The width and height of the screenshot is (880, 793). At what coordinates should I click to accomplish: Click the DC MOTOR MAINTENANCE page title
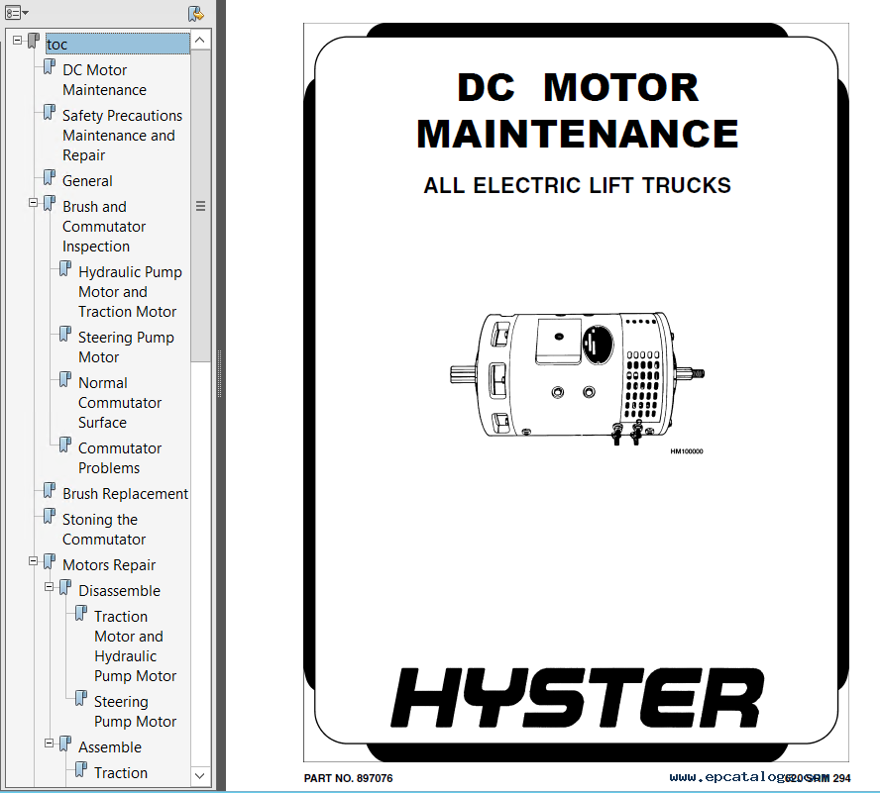[x=577, y=111]
